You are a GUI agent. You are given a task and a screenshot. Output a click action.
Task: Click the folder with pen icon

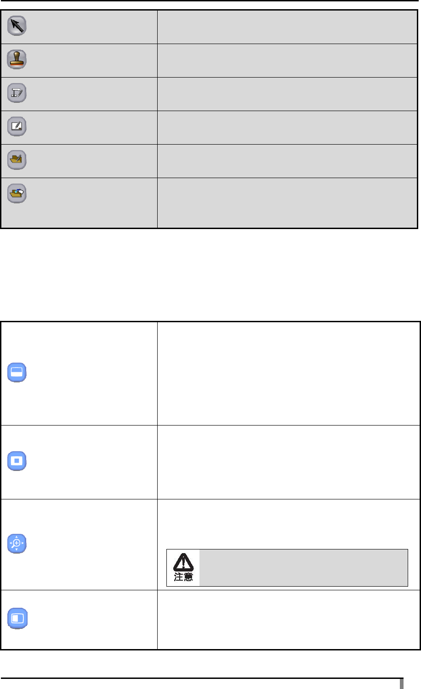(x=17, y=160)
